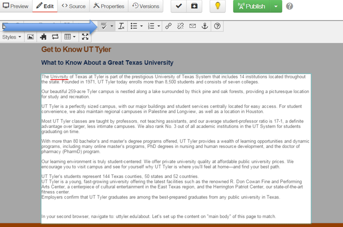Image resolution: width=343 pixels, height=227 pixels.
Task: Toggle the ABC spellcheck icon
Action: pyautogui.click(x=104, y=26)
